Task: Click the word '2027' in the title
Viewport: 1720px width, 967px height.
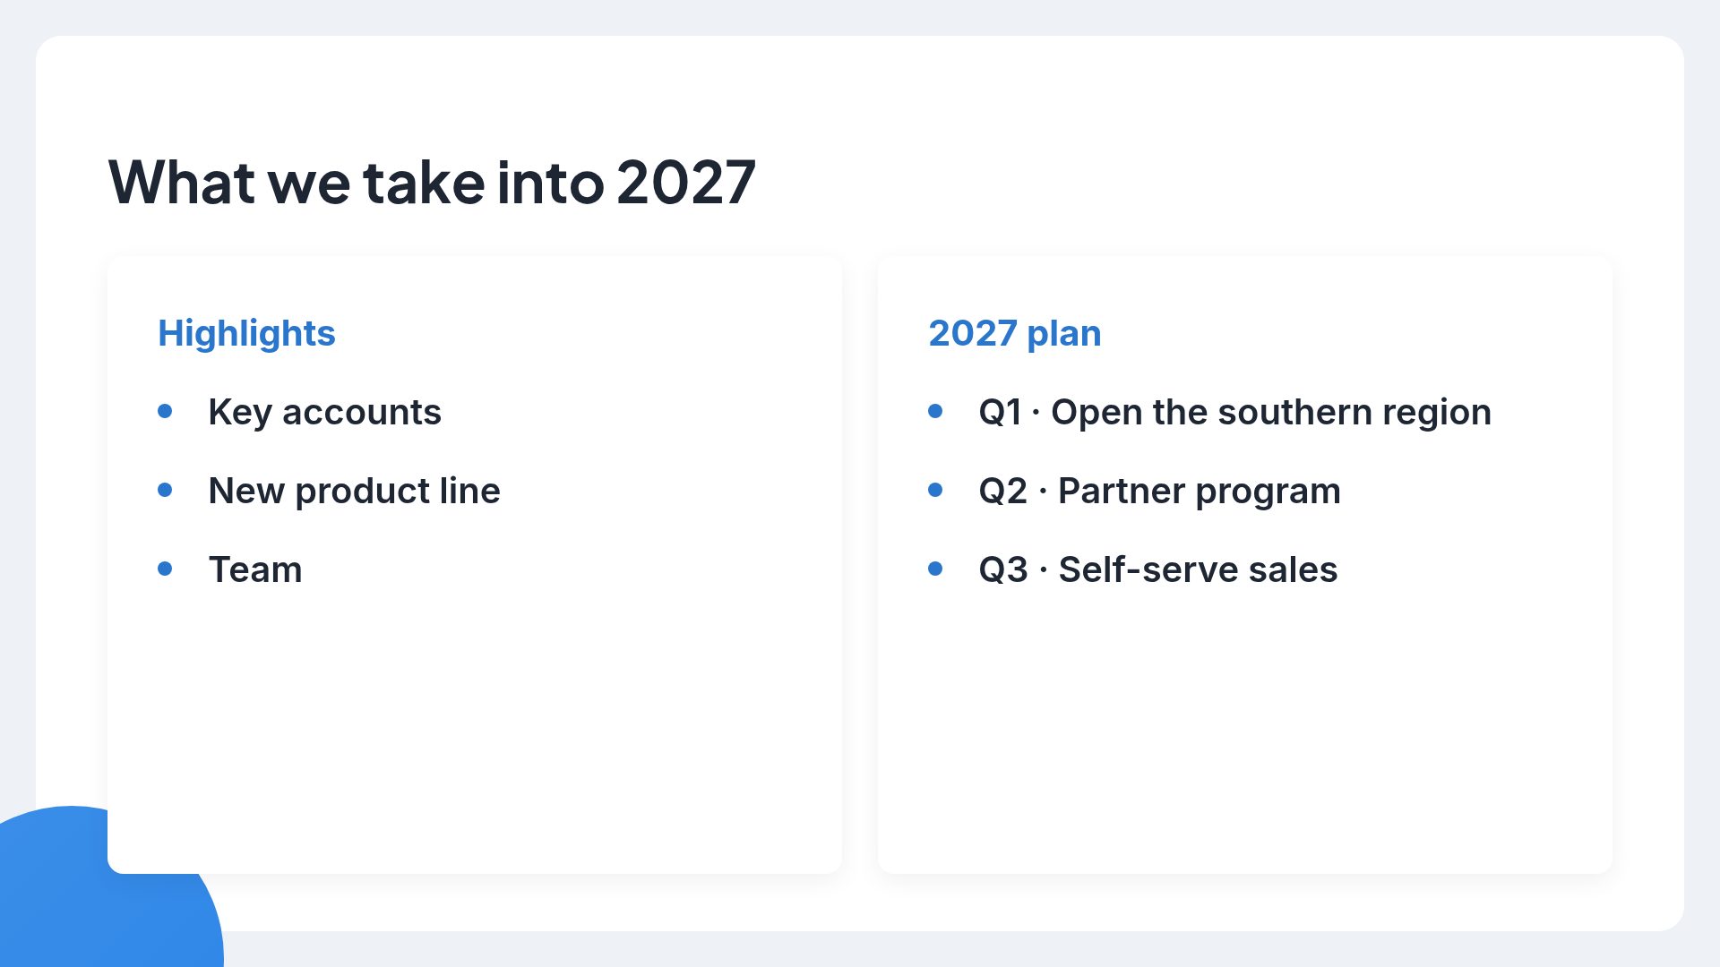Action: 686,183
